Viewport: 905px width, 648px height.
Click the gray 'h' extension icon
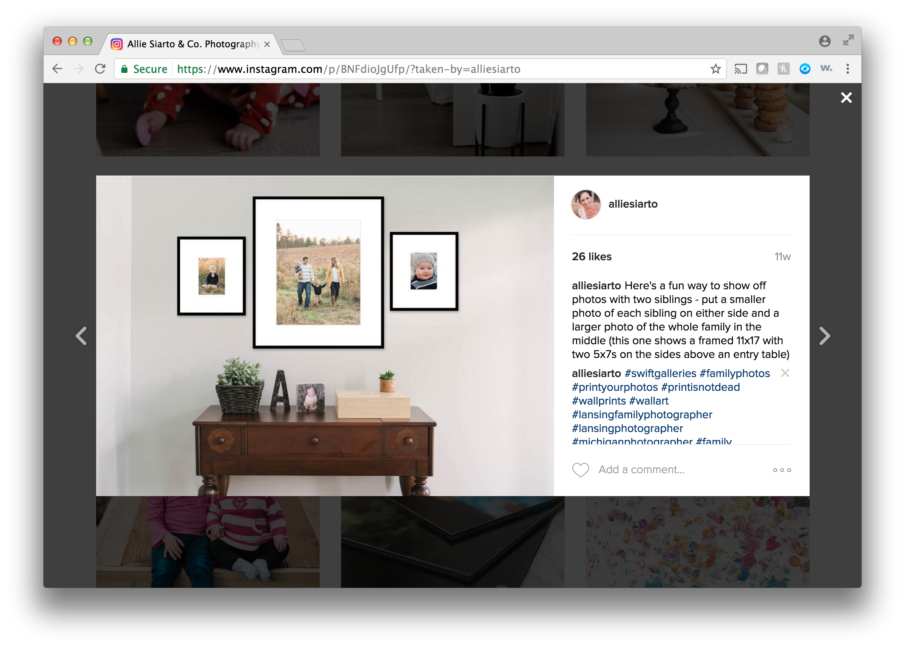(783, 69)
